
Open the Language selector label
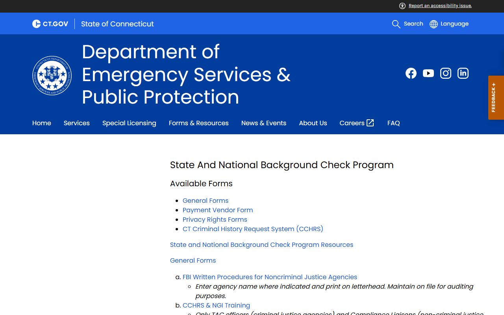(454, 24)
